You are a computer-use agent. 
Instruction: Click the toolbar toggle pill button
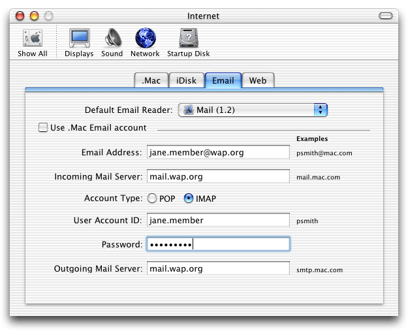(386, 16)
